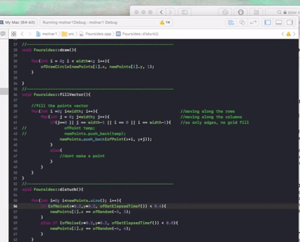Click the '//moving along the columns' comment
Viewport: 300px width, 242px height.
(x=211, y=117)
